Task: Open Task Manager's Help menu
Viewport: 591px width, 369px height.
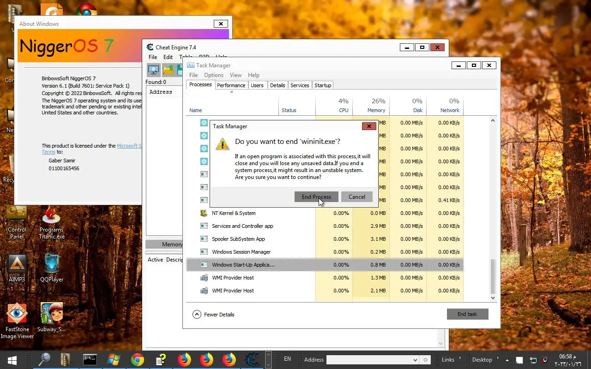Action: (253, 75)
